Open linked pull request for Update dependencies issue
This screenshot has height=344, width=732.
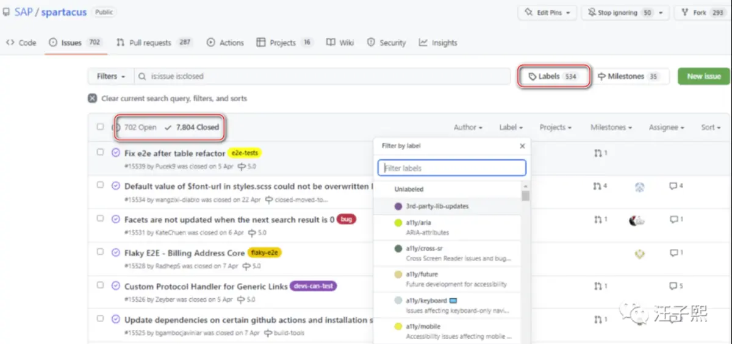point(600,319)
